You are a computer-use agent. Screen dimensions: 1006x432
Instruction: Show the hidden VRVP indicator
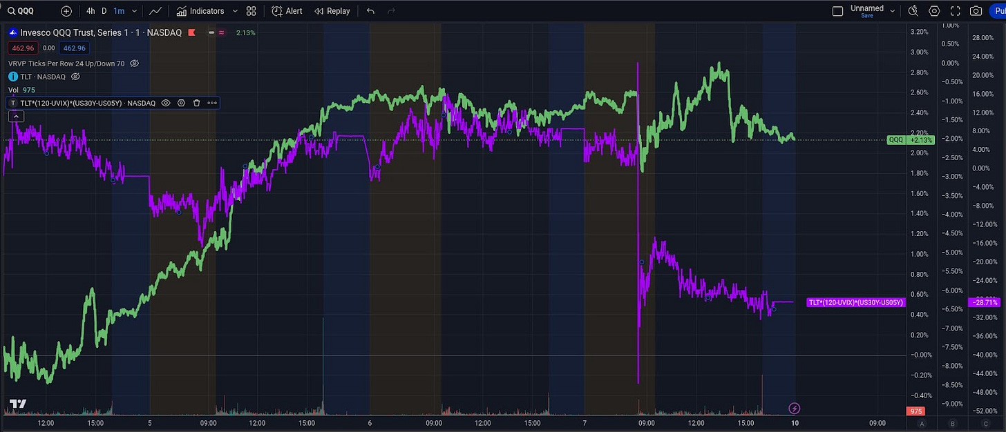(135, 63)
